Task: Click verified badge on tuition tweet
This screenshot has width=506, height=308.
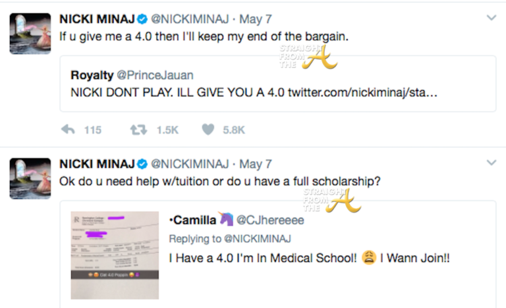Action: 142,163
